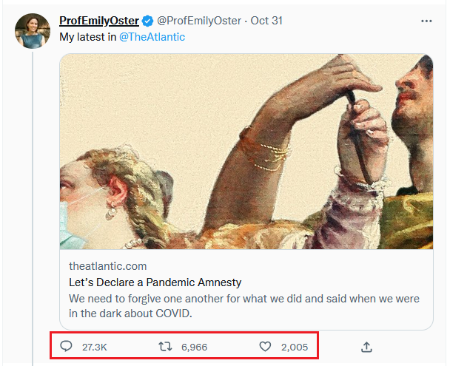The image size is (450, 366).
Task: Click the ProfEmilyOster display name
Action: [x=99, y=21]
